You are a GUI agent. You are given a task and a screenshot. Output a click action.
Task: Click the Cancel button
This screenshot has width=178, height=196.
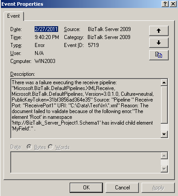(123, 188)
